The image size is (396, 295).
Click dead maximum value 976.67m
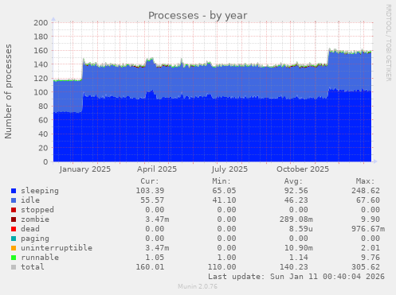tap(368, 229)
